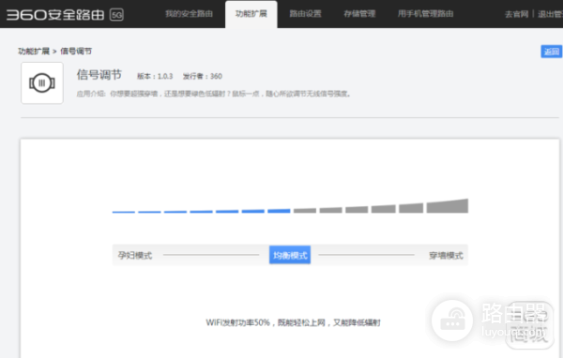Viewport: 563px width, 358px height.
Task: Go to 功能扩展 in the breadcrumb
Action: (34, 52)
